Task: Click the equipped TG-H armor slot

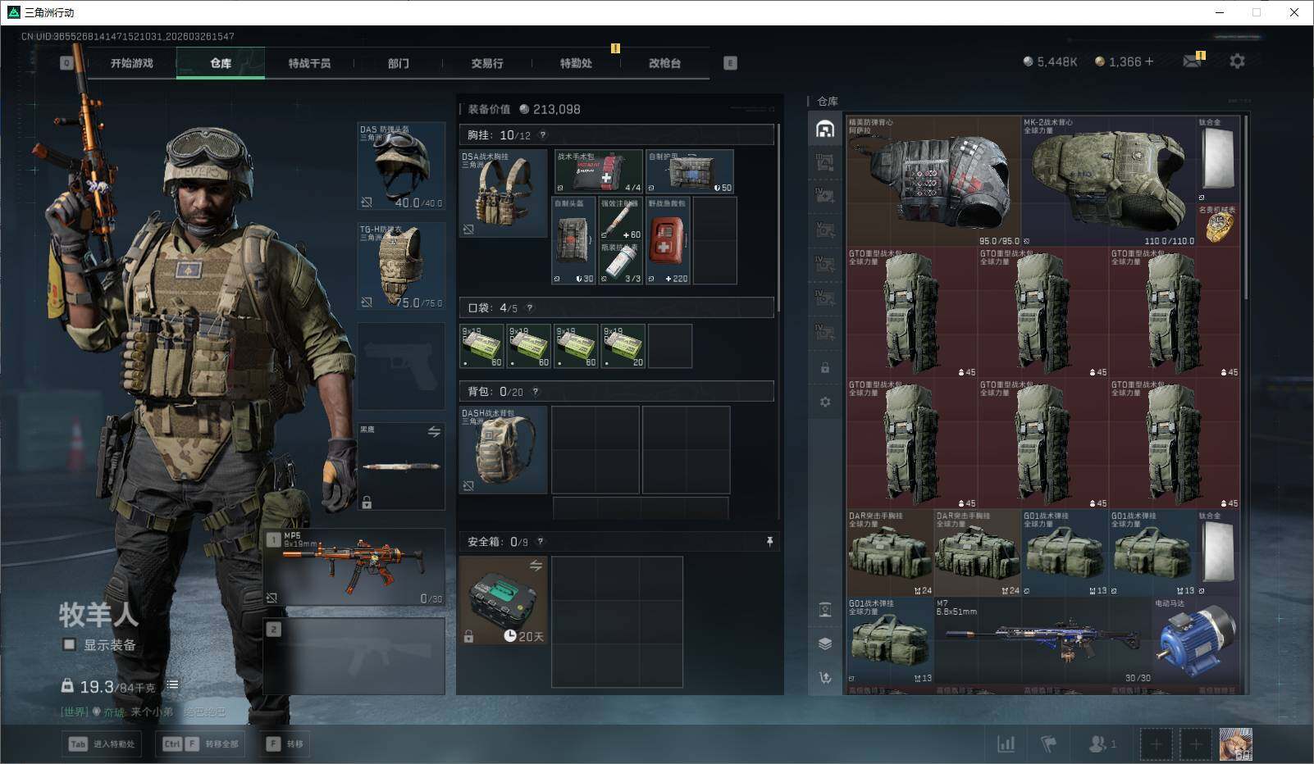Action: click(x=401, y=266)
